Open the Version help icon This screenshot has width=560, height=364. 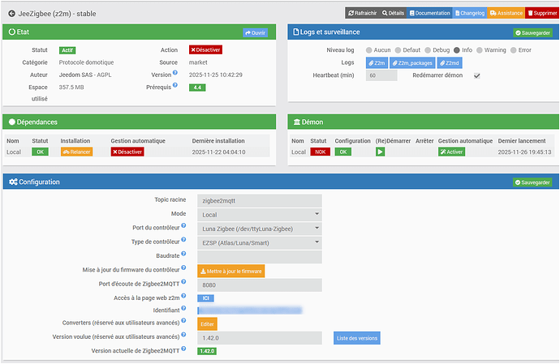point(175,72)
